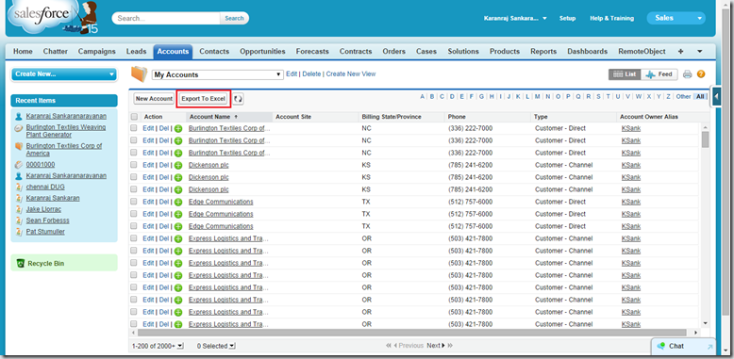Open the Dashboards tab
The image size is (734, 359).
click(588, 52)
